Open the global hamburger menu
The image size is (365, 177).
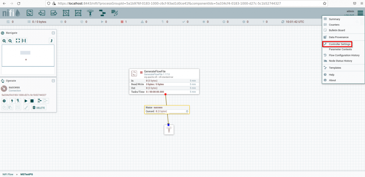(360, 13)
